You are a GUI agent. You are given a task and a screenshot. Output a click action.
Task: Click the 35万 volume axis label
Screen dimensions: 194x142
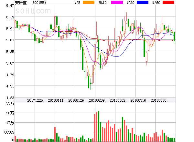pyautogui.click(x=10, y=103)
